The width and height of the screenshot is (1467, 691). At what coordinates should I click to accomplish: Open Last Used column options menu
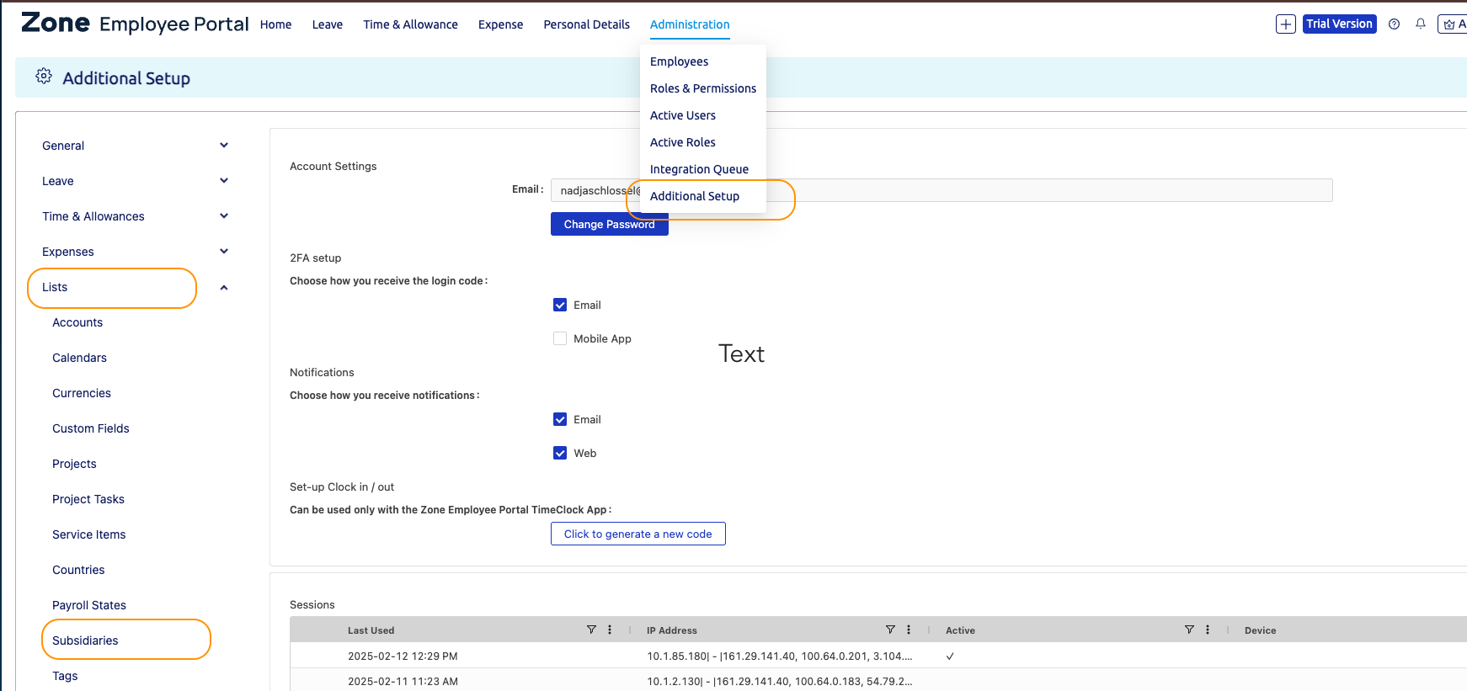pos(610,630)
